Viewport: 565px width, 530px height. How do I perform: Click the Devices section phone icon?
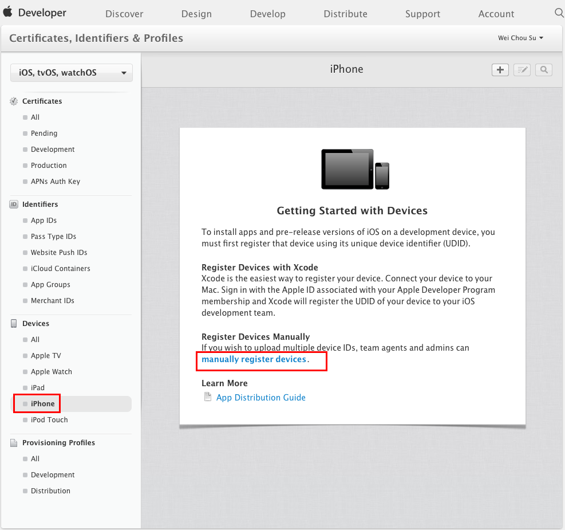(x=14, y=323)
